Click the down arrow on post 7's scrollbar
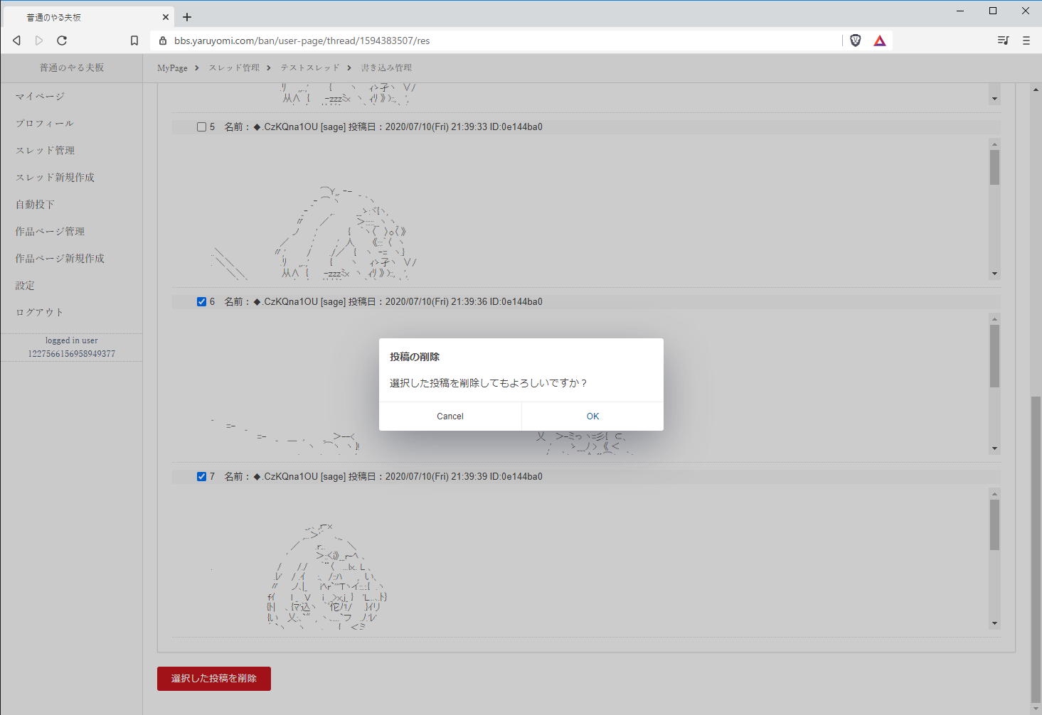This screenshot has height=715, width=1042. pos(994,623)
